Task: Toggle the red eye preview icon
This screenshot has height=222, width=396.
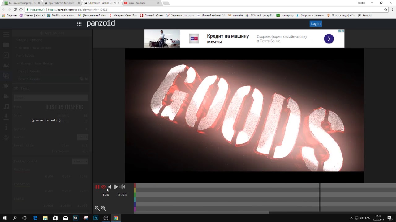Action: pos(104,187)
